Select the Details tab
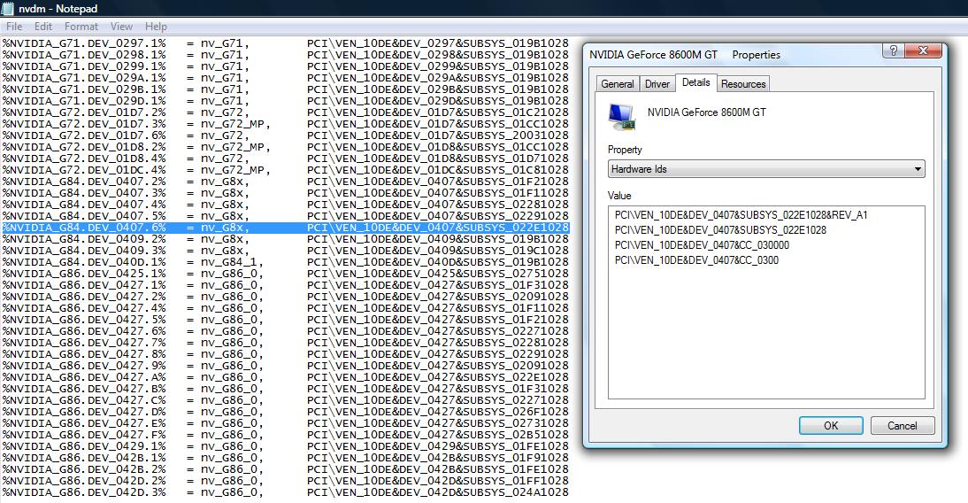968x503 pixels. point(695,83)
